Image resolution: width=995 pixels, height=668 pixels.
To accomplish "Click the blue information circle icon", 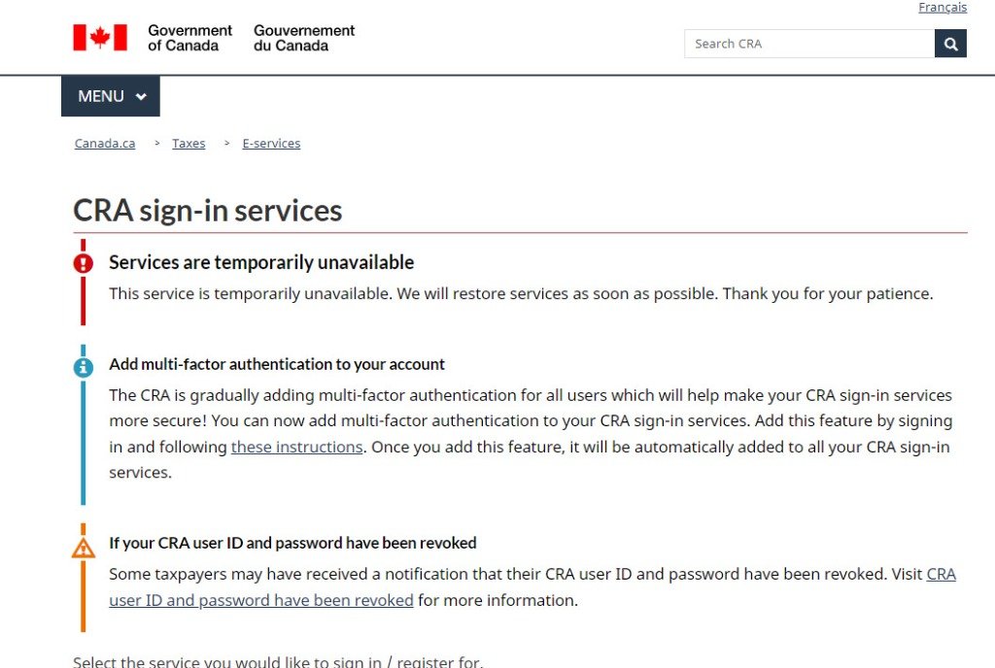I will pos(84,367).
